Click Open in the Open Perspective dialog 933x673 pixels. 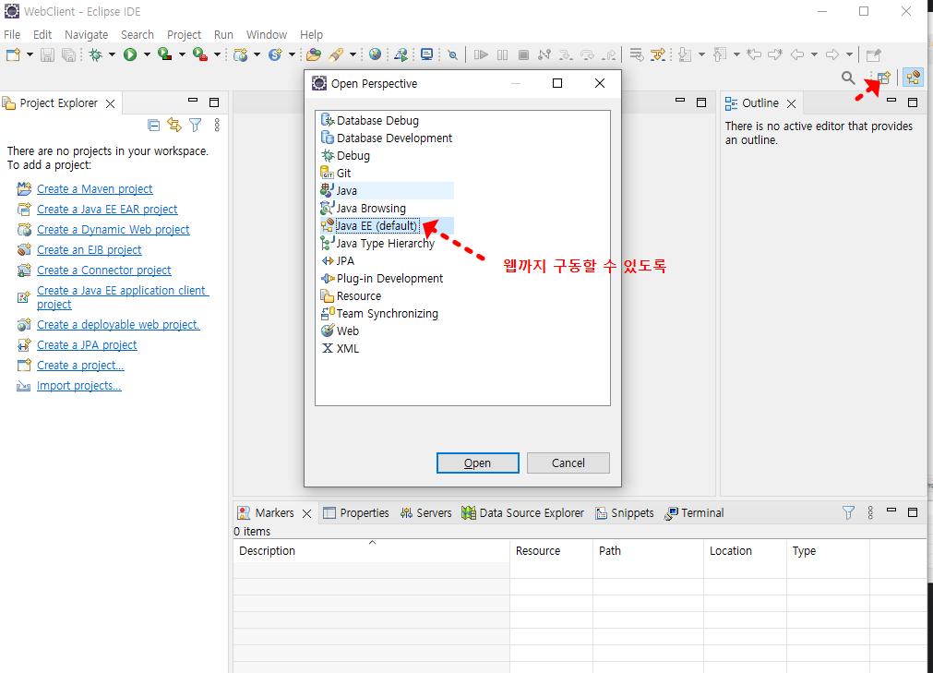[x=477, y=463]
